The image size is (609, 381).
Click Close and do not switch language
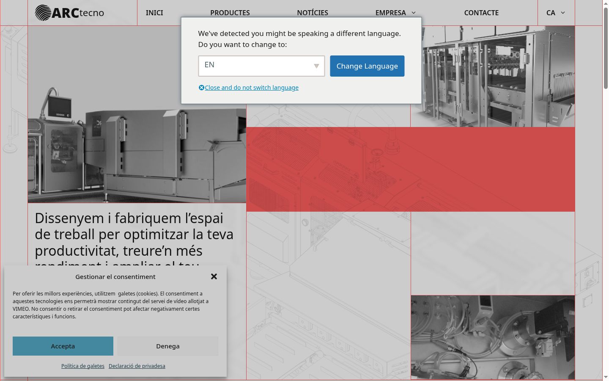point(252,88)
